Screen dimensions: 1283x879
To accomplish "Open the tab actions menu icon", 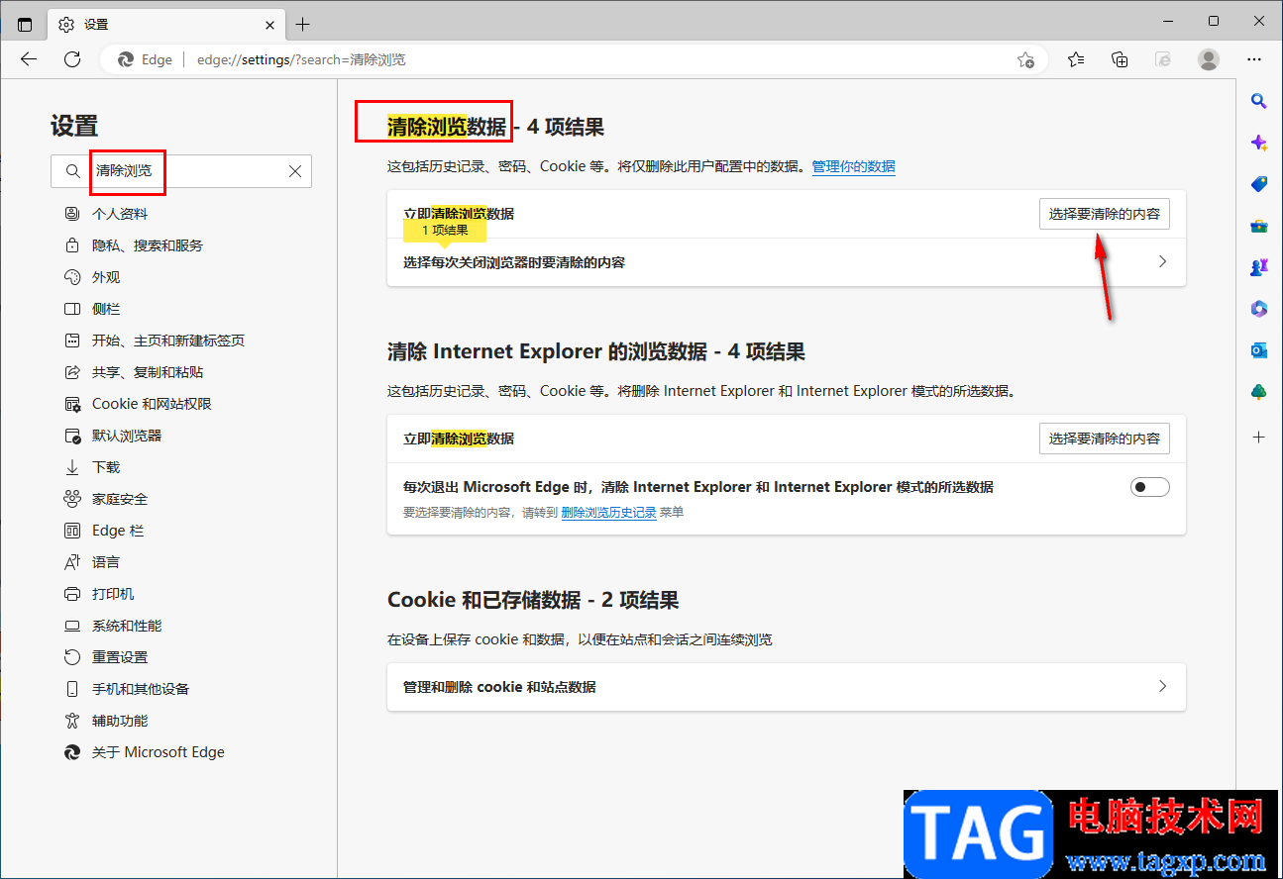I will point(25,24).
